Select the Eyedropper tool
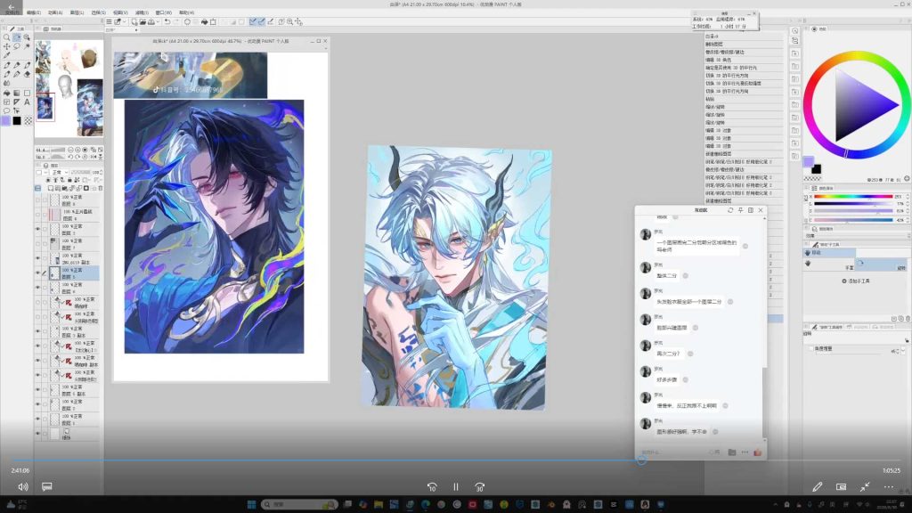Viewport: 912px width, 513px height. tap(6, 56)
